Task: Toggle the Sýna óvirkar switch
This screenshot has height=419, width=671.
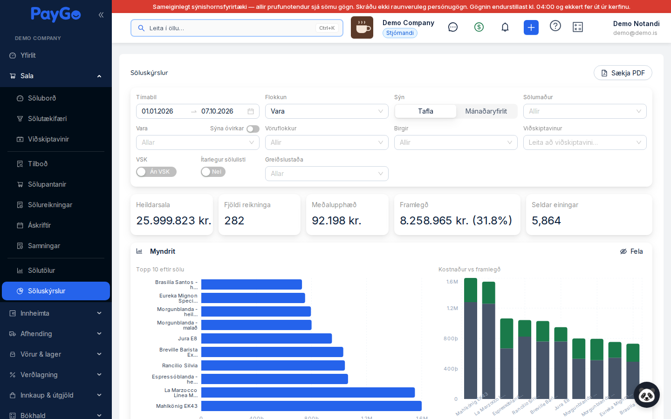Action: coord(253,129)
